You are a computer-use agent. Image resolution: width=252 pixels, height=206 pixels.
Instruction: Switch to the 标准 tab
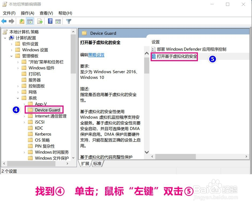(x=97, y=164)
